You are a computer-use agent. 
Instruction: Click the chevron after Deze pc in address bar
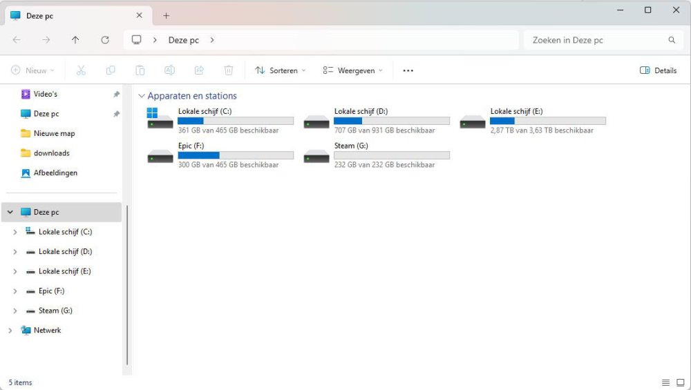(212, 40)
